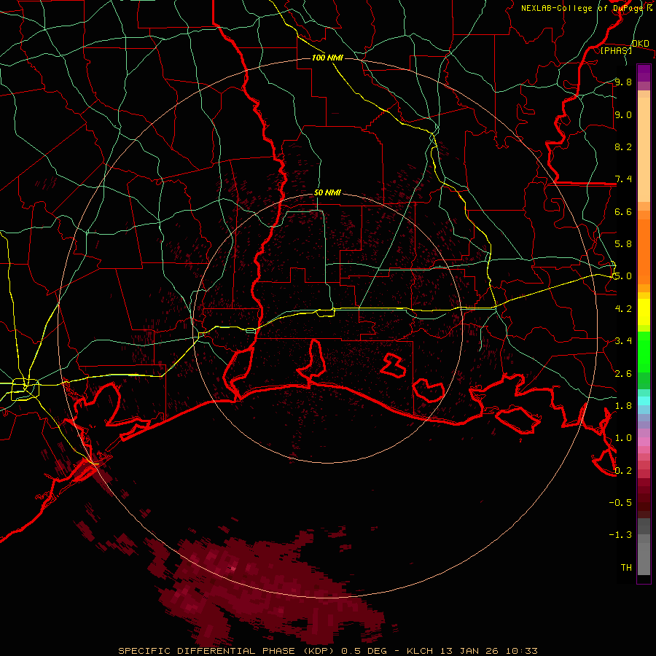Select the 5.0 scale value
The width and height of the screenshot is (656, 656).
622,276
